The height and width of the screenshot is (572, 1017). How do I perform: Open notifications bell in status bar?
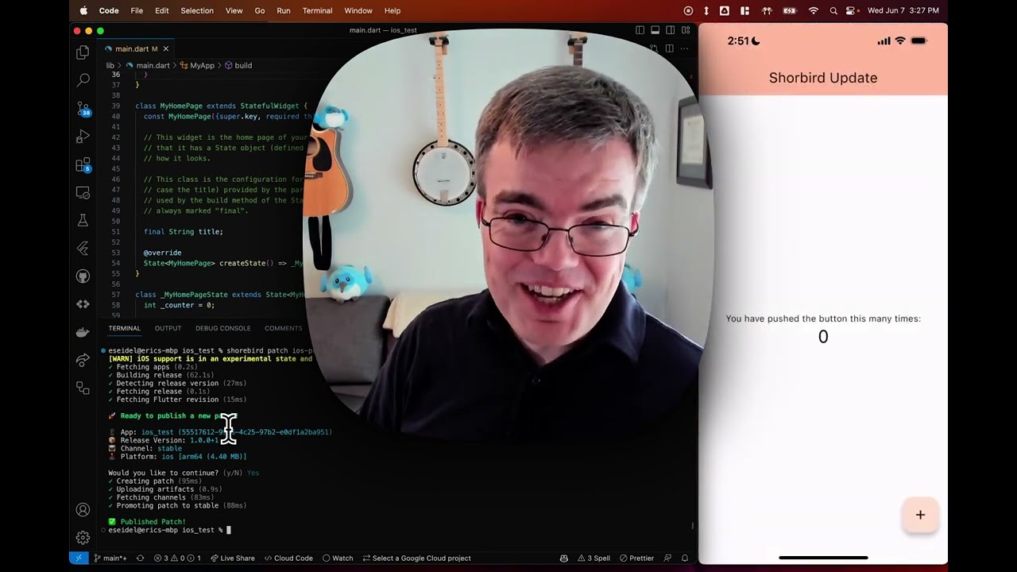[685, 558]
